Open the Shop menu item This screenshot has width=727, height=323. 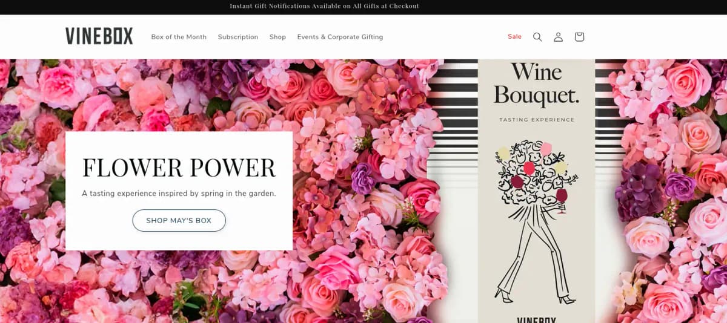[277, 37]
